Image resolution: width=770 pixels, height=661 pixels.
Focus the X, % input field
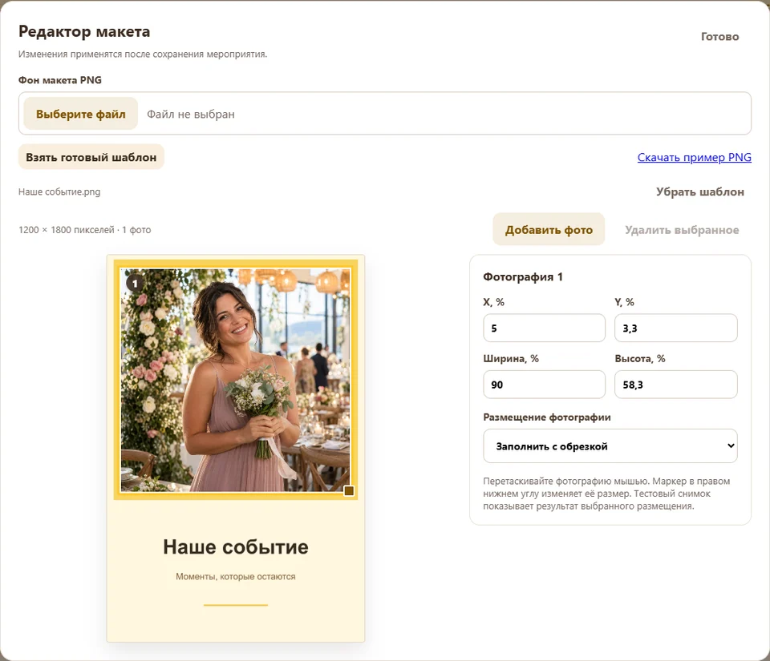[544, 328]
